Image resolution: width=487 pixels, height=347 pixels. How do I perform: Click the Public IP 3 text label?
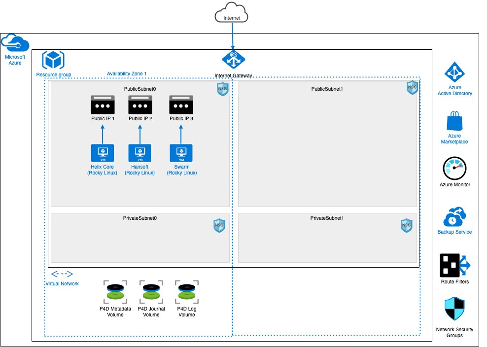click(x=181, y=118)
